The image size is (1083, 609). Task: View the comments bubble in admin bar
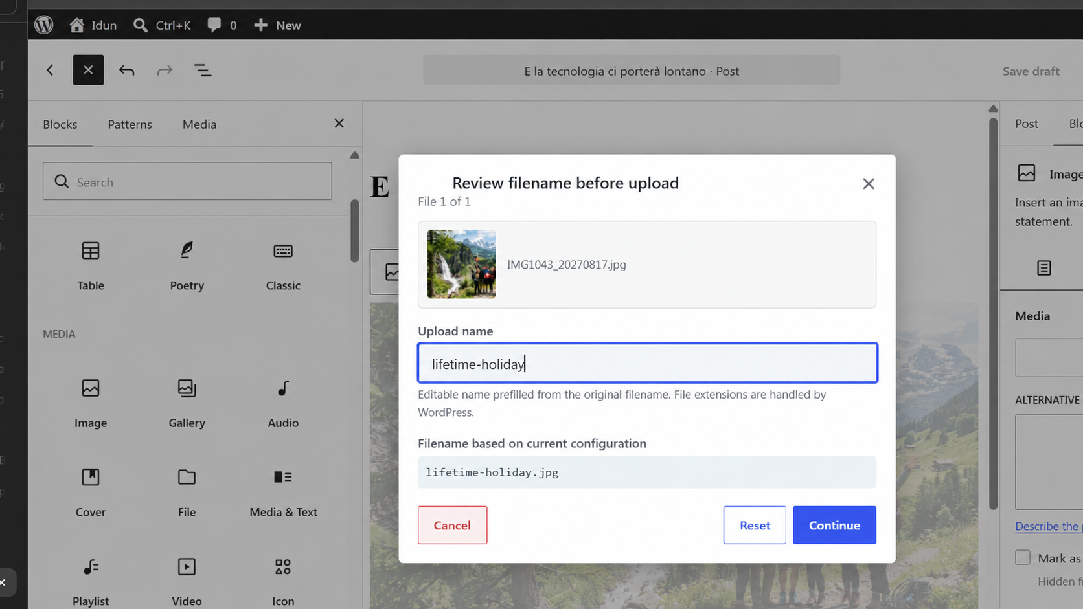(x=222, y=25)
